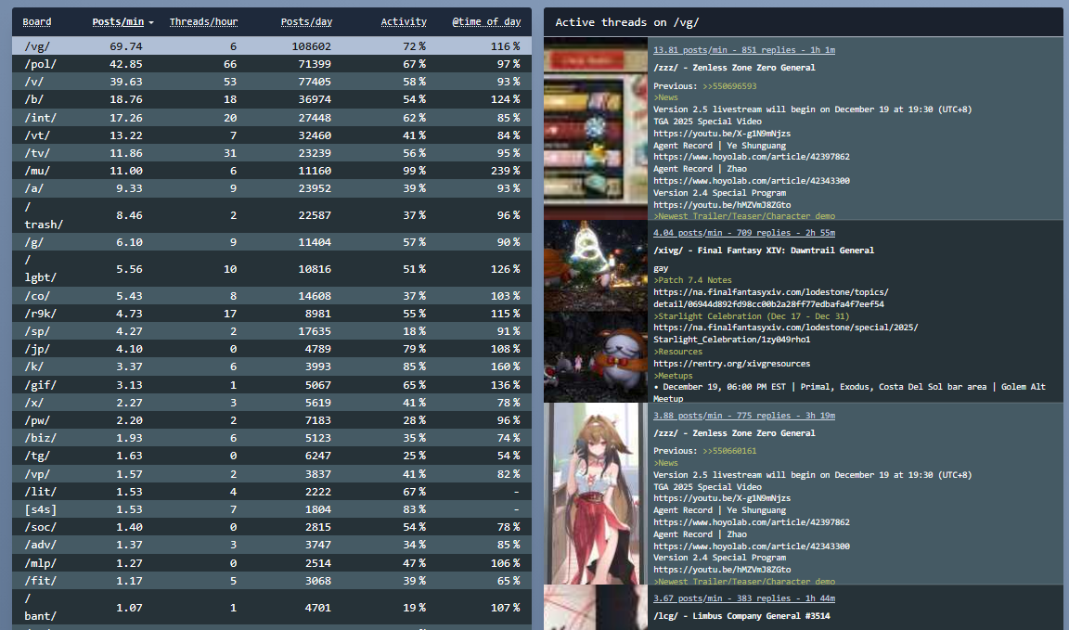
Task: Click Active threads on /vg/ heading
Action: coord(626,22)
